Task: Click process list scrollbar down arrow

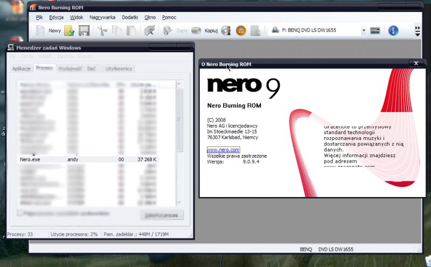Action: tap(179, 203)
